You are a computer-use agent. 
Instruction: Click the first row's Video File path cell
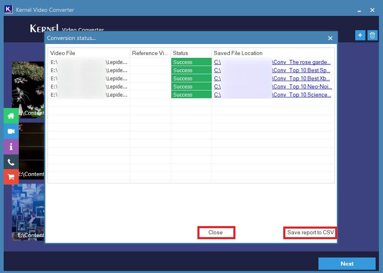(89, 62)
